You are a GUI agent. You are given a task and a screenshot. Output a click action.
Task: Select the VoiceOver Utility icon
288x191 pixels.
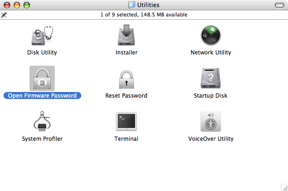click(x=211, y=121)
